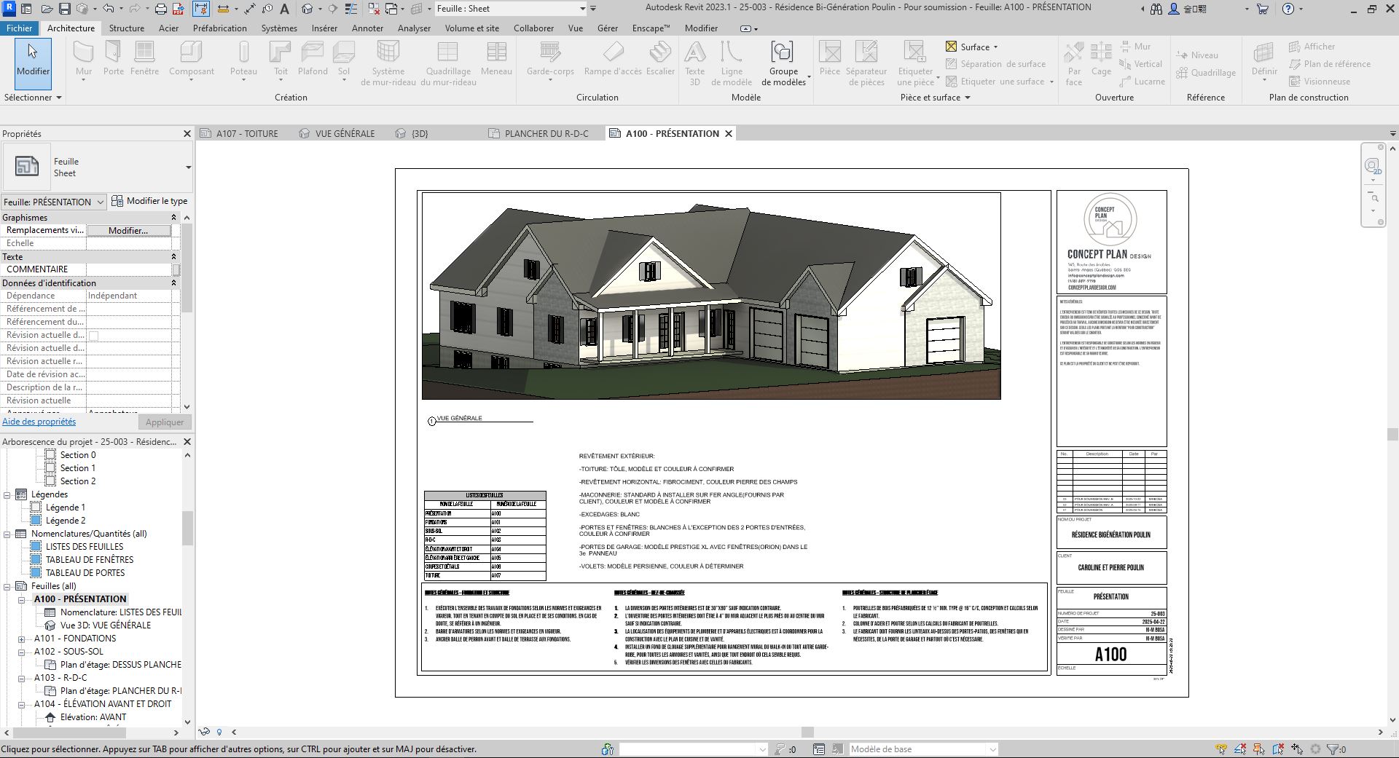The height and width of the screenshot is (758, 1399).
Task: Collapse the Graphismes properties section
Action: [x=173, y=218]
